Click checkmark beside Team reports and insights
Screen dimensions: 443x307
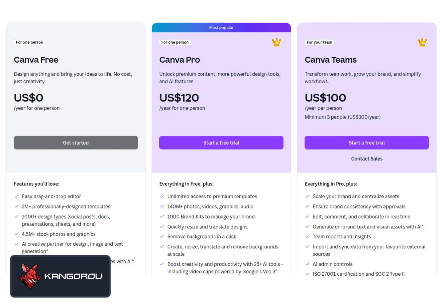pyautogui.click(x=307, y=236)
